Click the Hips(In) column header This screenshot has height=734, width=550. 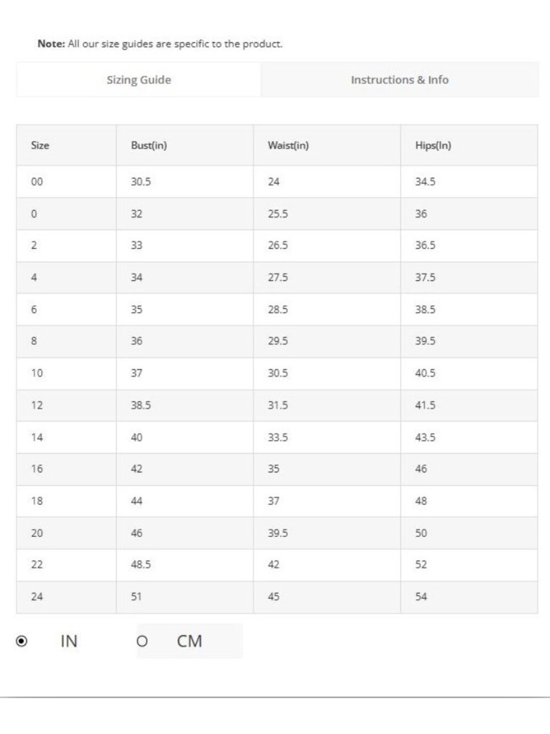pos(433,145)
